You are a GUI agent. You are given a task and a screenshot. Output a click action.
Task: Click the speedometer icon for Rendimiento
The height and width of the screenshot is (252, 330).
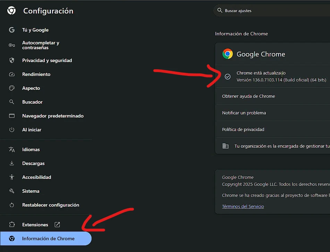[x=12, y=74]
